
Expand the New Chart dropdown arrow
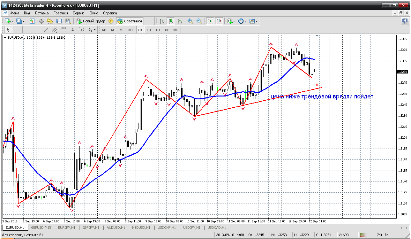click(x=12, y=21)
